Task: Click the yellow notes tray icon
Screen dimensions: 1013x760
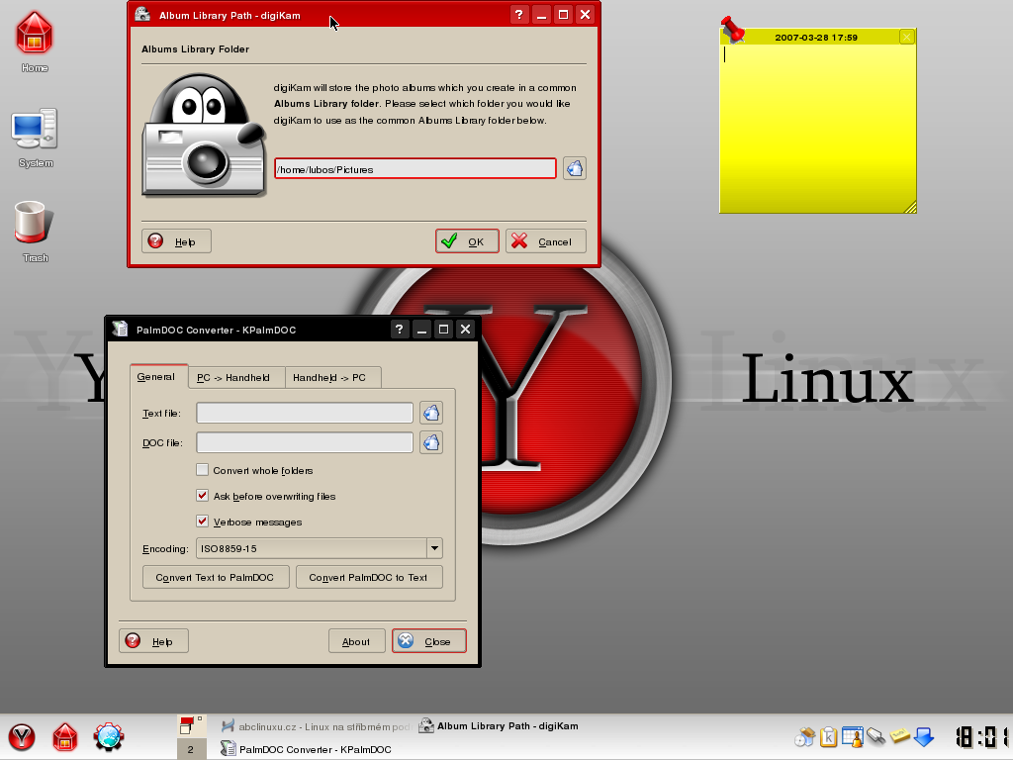Action: [x=900, y=736]
